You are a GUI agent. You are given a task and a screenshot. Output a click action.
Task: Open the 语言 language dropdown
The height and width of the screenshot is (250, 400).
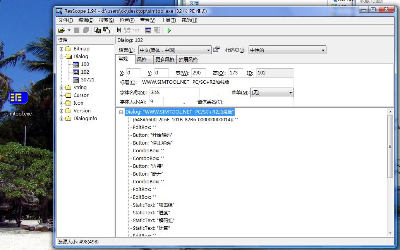(208, 50)
